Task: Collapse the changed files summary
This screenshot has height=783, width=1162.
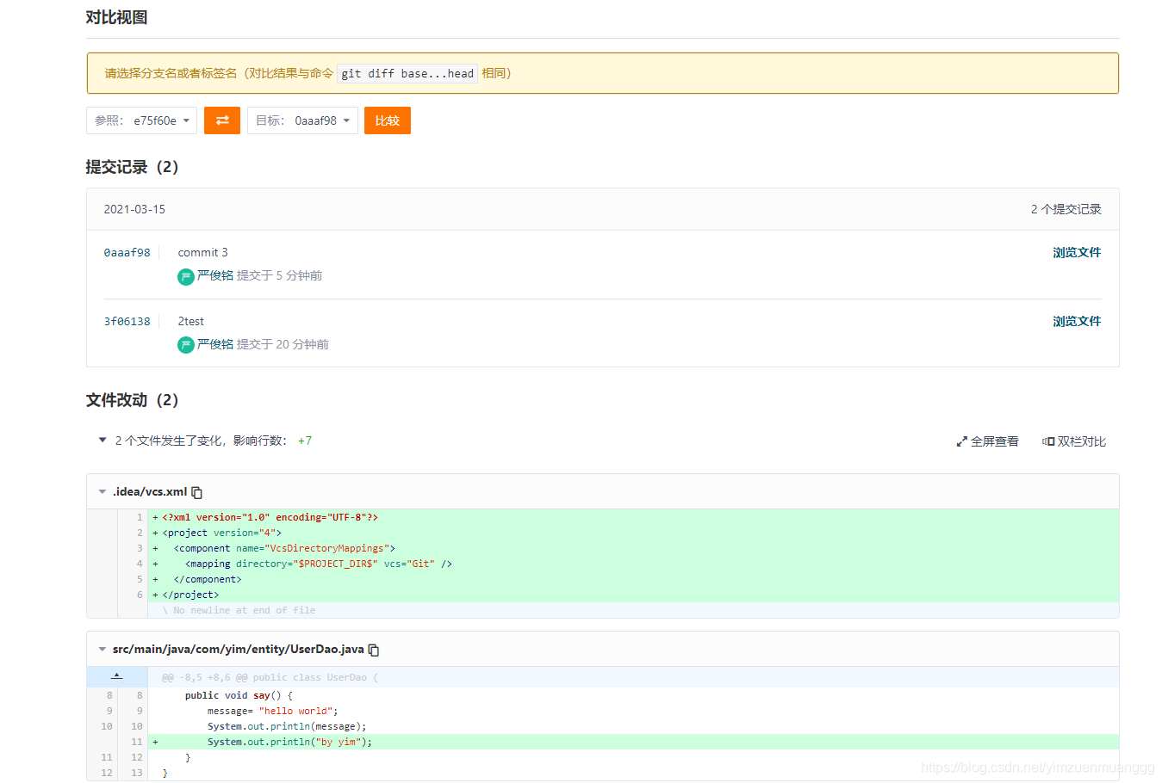Action: pos(103,440)
